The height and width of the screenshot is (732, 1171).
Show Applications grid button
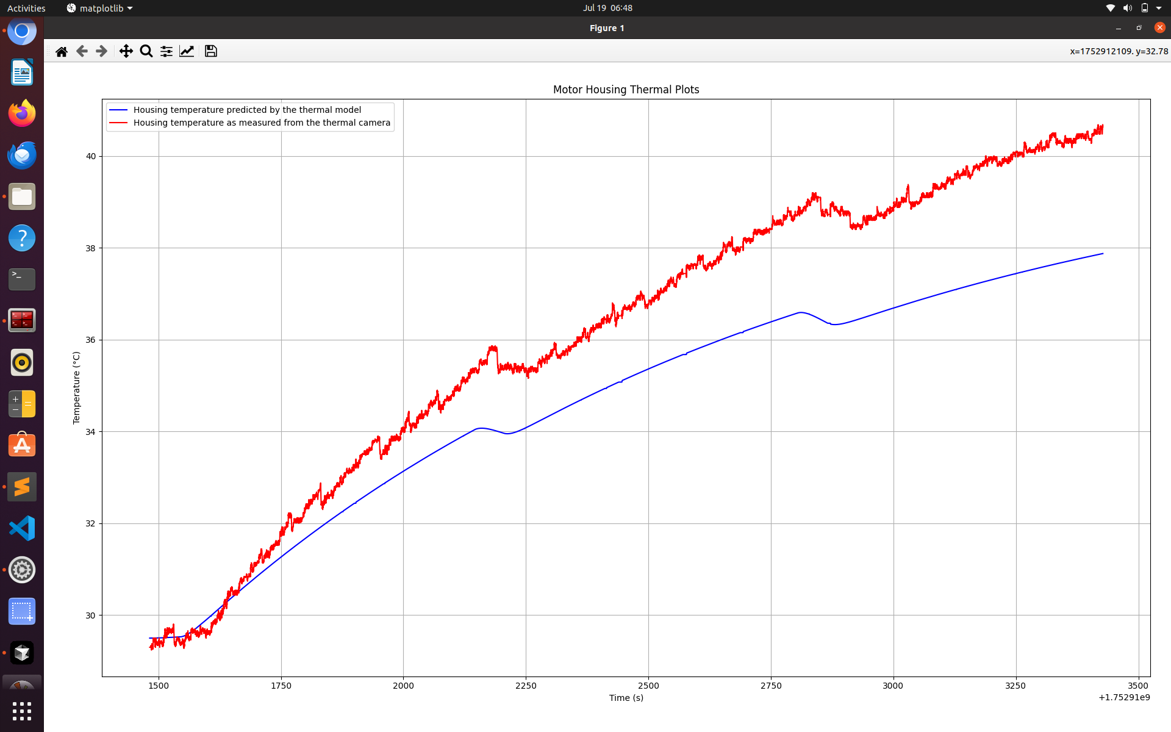(22, 711)
